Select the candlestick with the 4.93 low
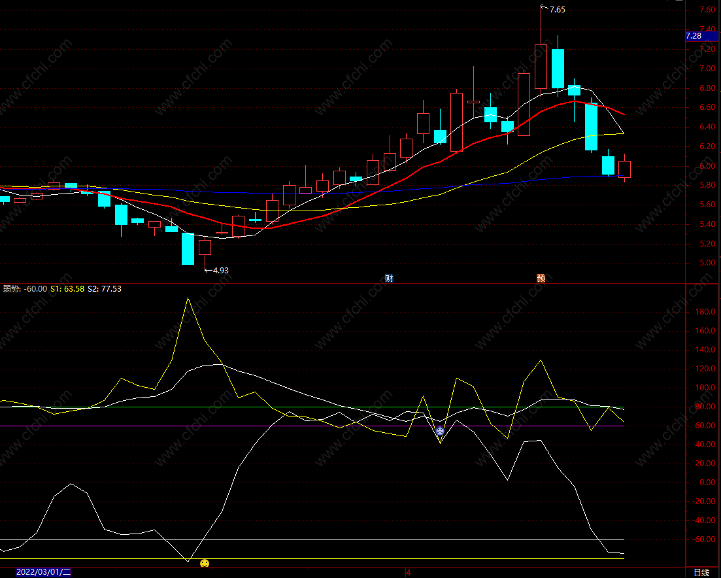 coord(205,247)
